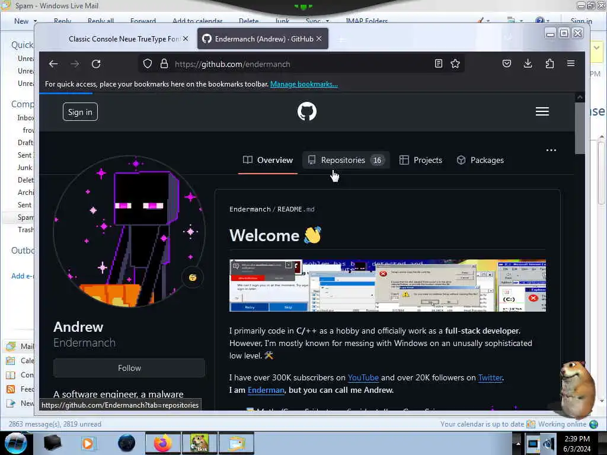The width and height of the screenshot is (607, 455).
Task: View site security padlock info
Action: tap(164, 64)
